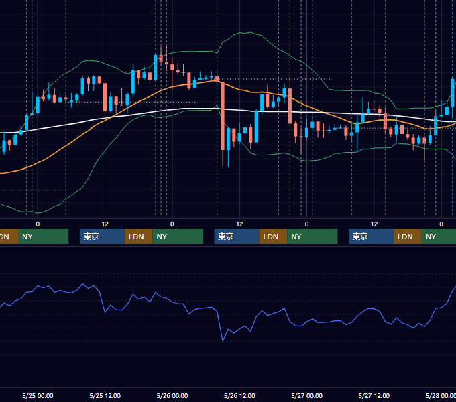
Task: Select the leftmost NY session block
Action: pos(43,237)
